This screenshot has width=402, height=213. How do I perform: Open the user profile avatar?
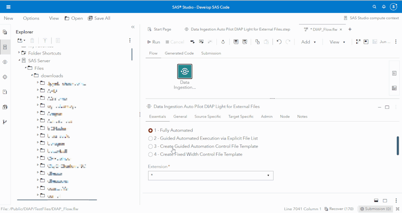coord(393,7)
